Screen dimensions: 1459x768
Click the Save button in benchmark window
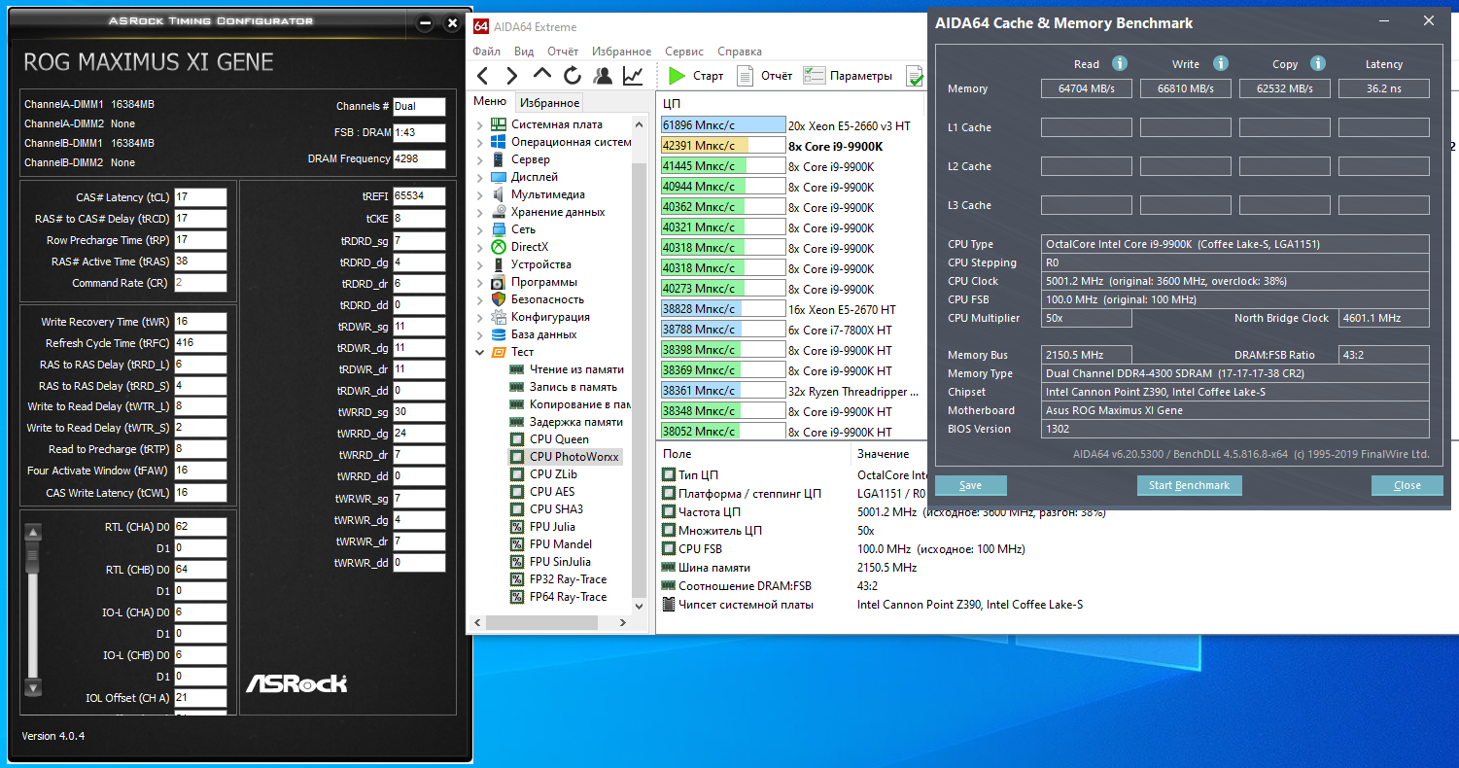[970, 485]
